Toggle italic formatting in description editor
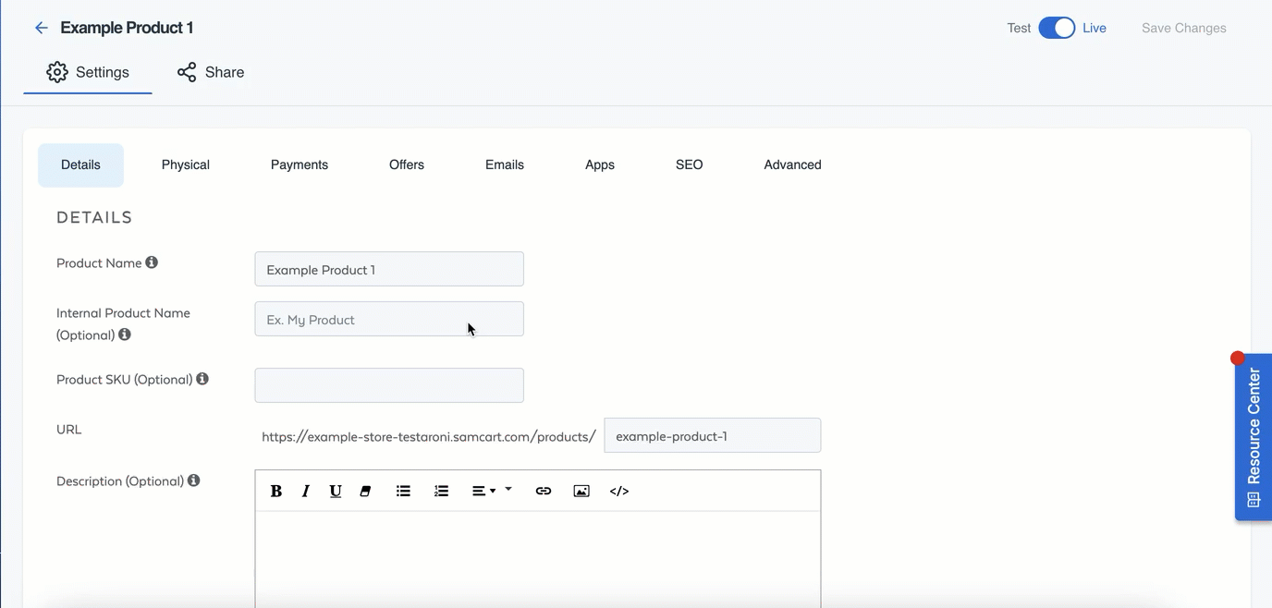Image resolution: width=1272 pixels, height=608 pixels. click(x=305, y=491)
